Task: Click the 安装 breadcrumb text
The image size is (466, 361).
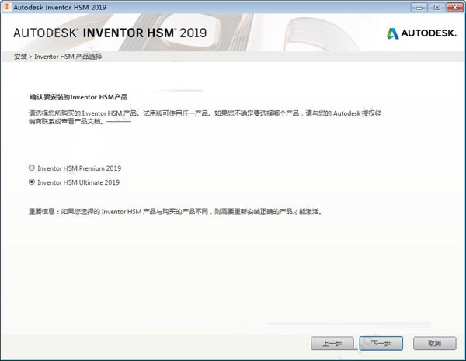Action: click(x=20, y=57)
